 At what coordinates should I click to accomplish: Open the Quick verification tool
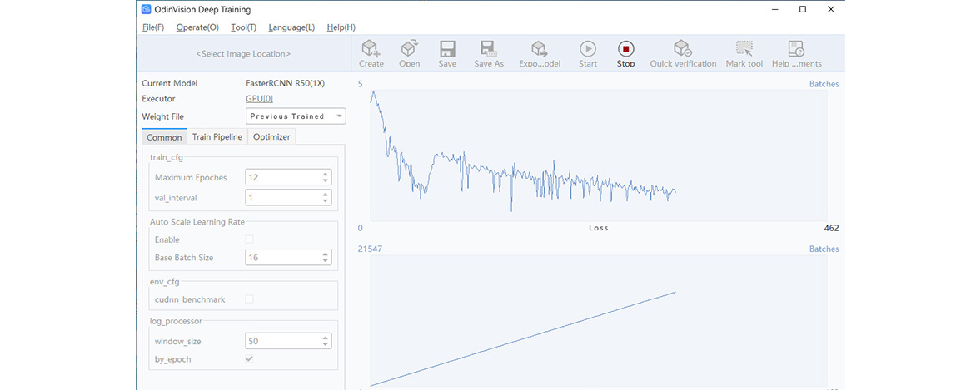(683, 50)
